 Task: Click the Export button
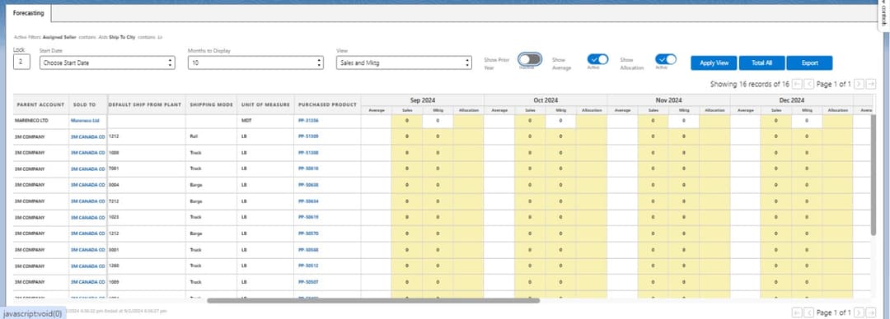(x=809, y=62)
